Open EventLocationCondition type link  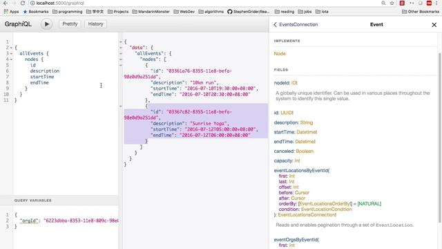pyautogui.click(x=327, y=210)
